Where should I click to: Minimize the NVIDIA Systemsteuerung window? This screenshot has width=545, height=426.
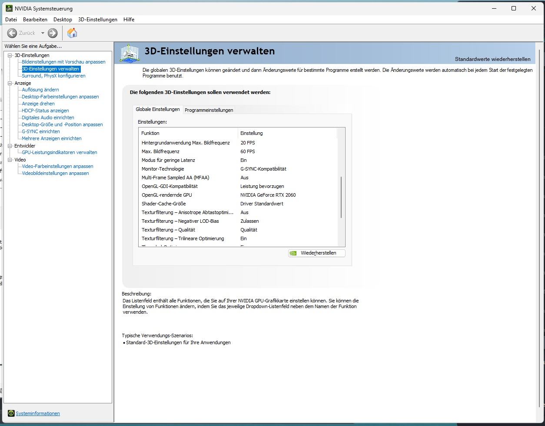pos(494,8)
